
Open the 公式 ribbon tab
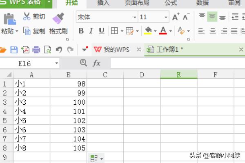pyautogui.click(x=171, y=3)
